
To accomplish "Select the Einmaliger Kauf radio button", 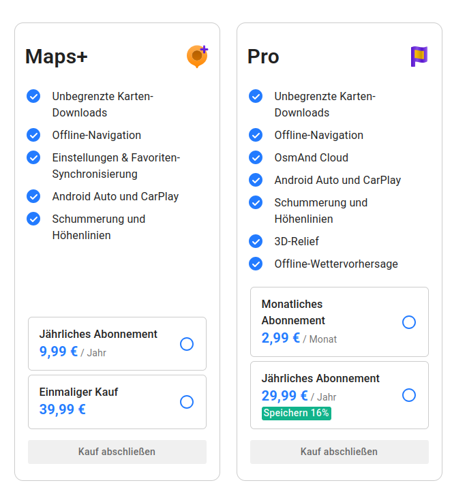I will 187,402.
